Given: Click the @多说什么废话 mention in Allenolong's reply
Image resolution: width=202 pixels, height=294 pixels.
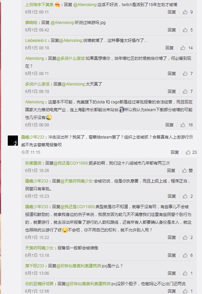Looking at the screenshot, I should (x=71, y=58).
